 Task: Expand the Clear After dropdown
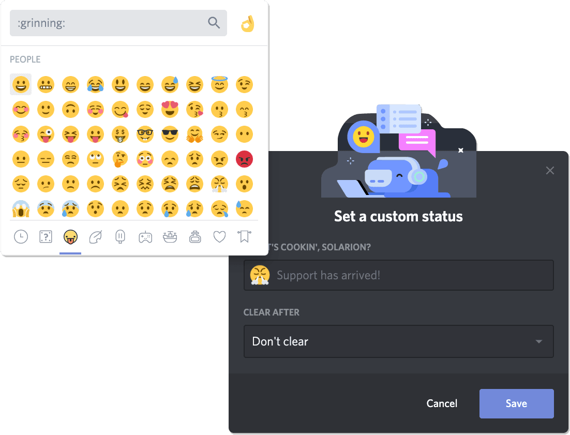tap(398, 341)
